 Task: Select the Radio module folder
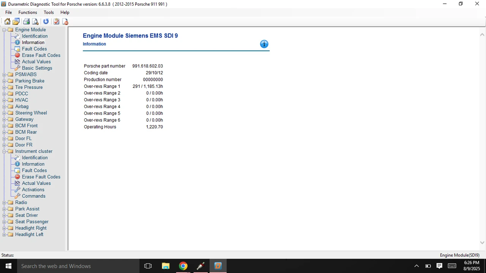point(21,202)
